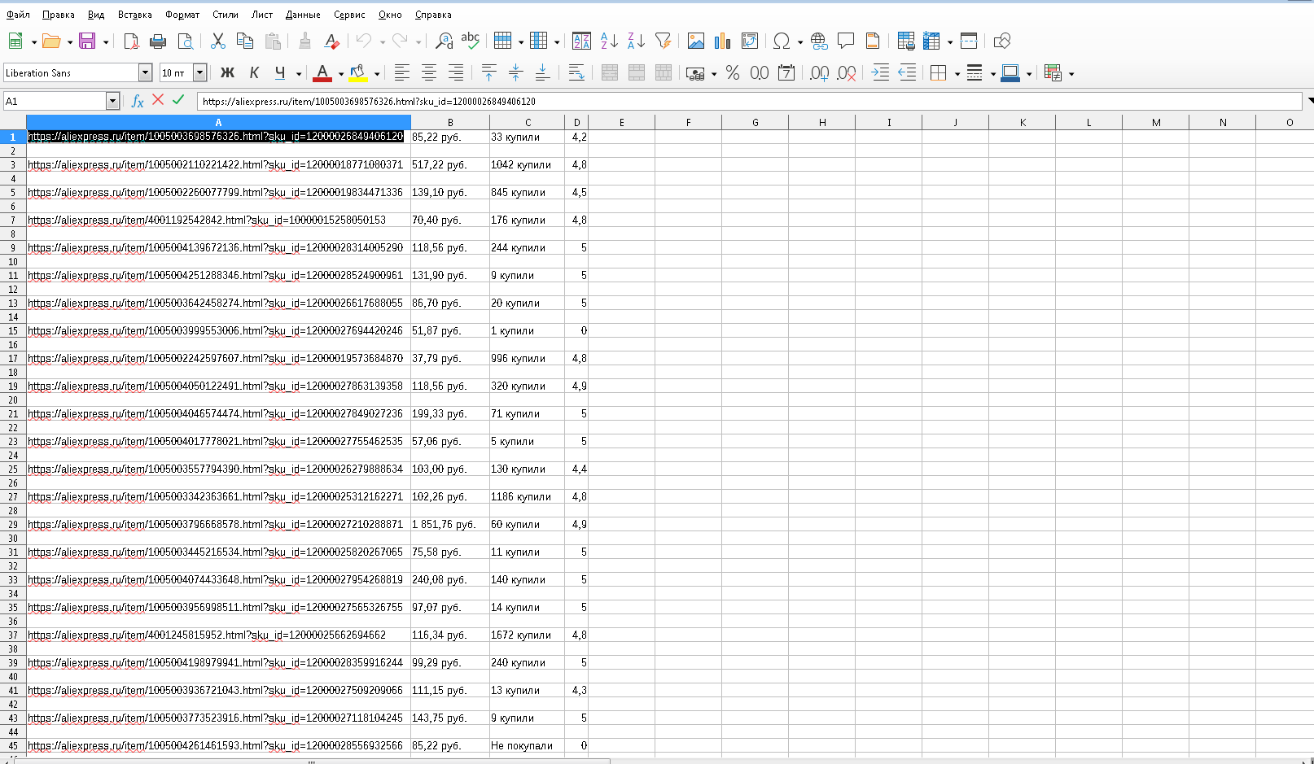Toggle Bold (Ж) formatting
Viewport: 1314px width, 764px height.
pos(227,73)
